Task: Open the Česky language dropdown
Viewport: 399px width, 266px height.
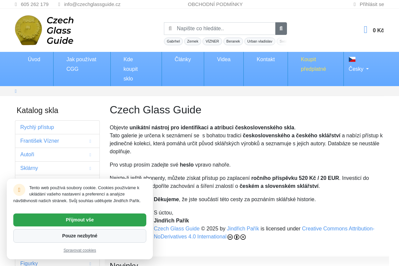Action: [x=358, y=69]
